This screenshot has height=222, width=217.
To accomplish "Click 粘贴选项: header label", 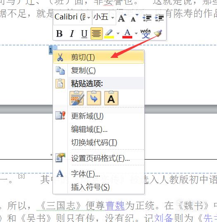I will [x=87, y=84].
